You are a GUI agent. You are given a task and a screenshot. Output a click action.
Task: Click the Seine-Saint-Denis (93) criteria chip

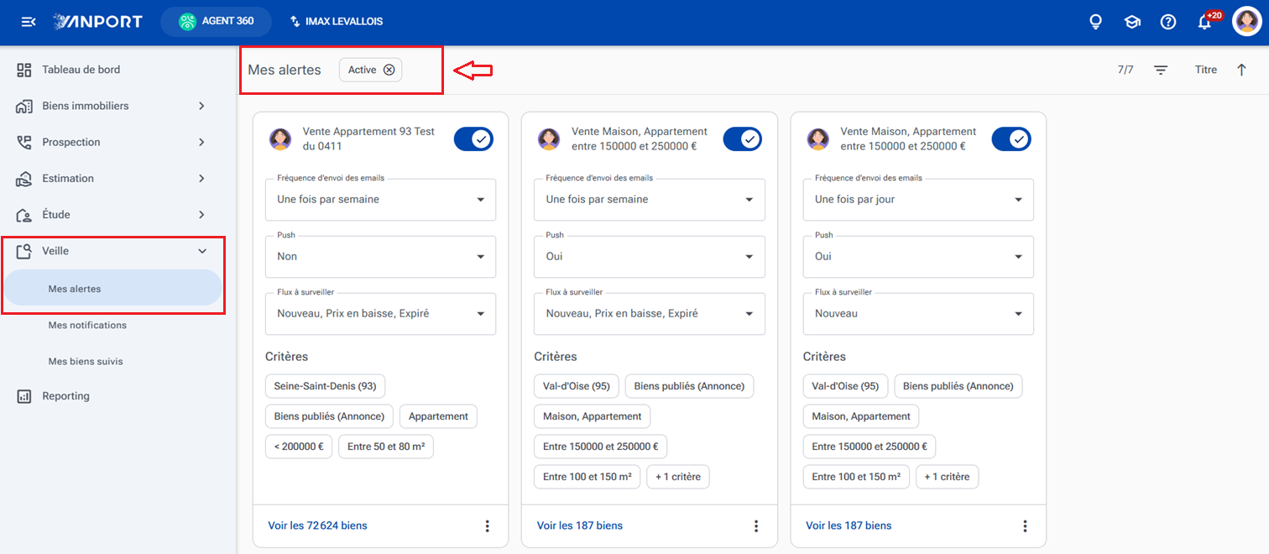325,386
